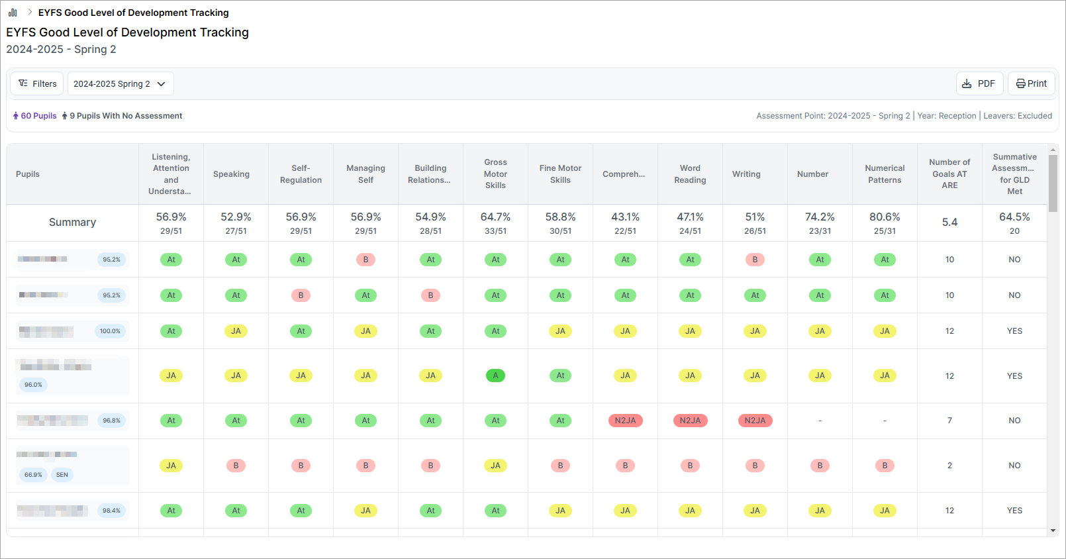Viewport: 1066px width, 559px height.
Task: Click the red N2JA badge under Word Reading
Action: (690, 421)
